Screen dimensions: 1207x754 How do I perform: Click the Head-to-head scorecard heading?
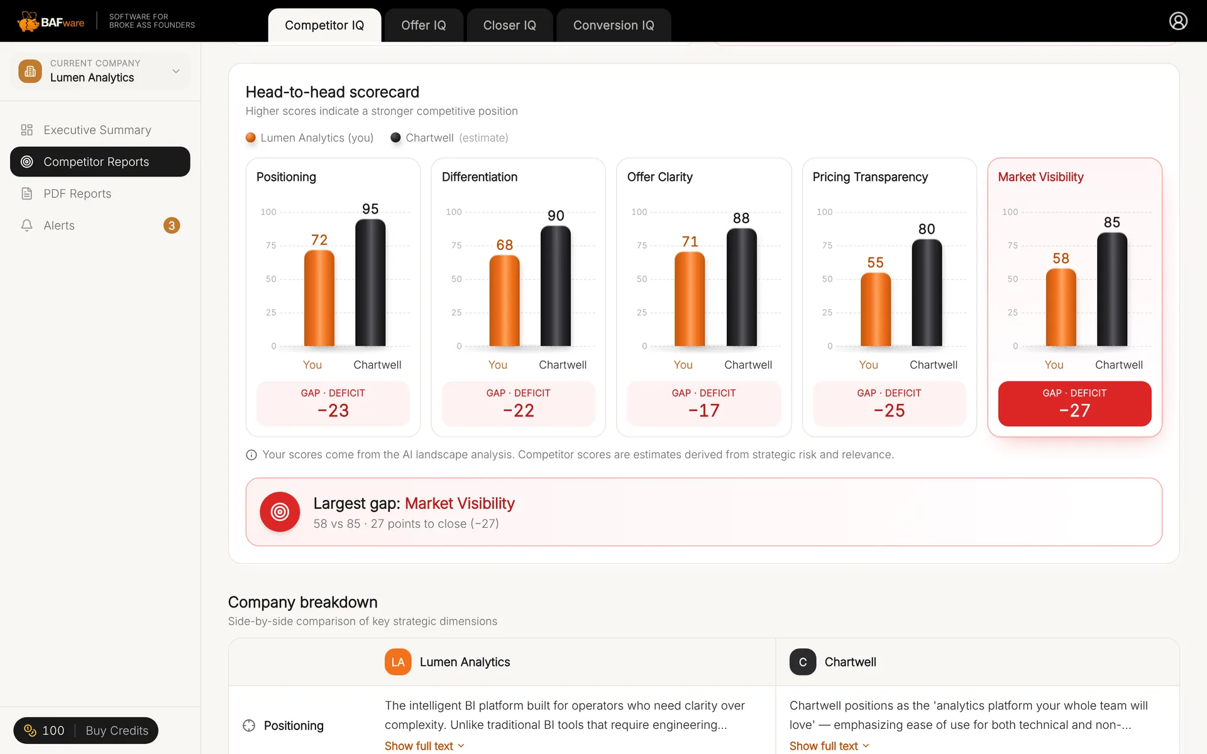[x=332, y=92]
